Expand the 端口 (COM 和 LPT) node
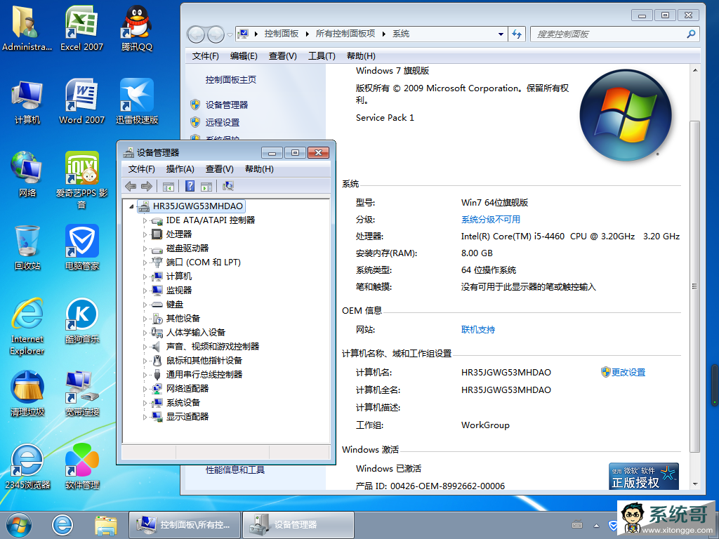 coord(145,262)
